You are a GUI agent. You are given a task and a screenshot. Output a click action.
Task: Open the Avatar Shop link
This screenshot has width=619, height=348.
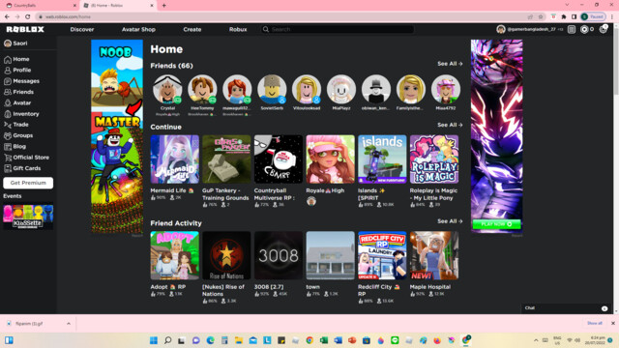coord(138,30)
